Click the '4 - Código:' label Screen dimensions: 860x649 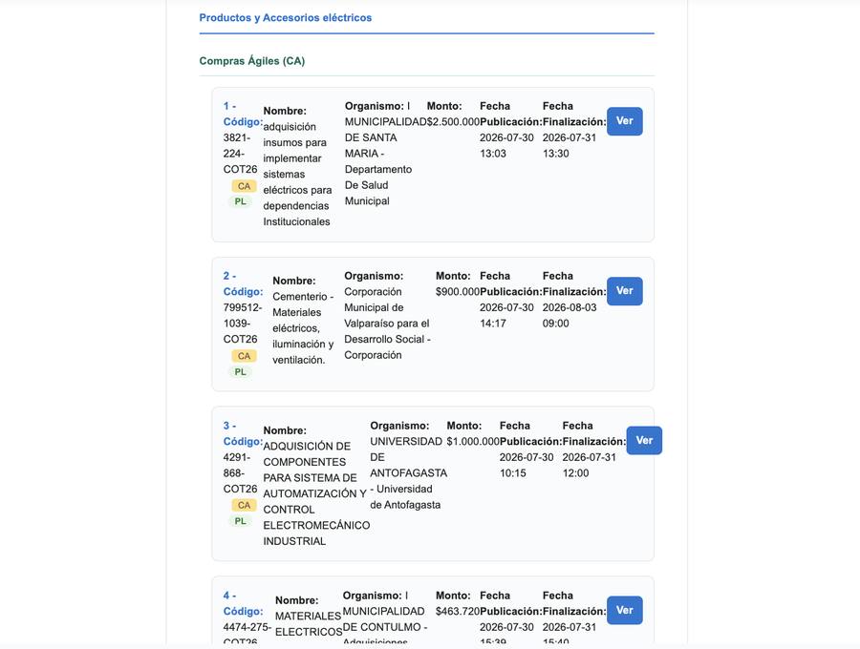pos(243,603)
